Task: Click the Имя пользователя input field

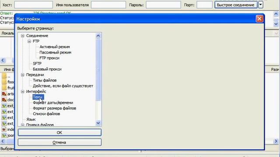Action: point(108,5)
